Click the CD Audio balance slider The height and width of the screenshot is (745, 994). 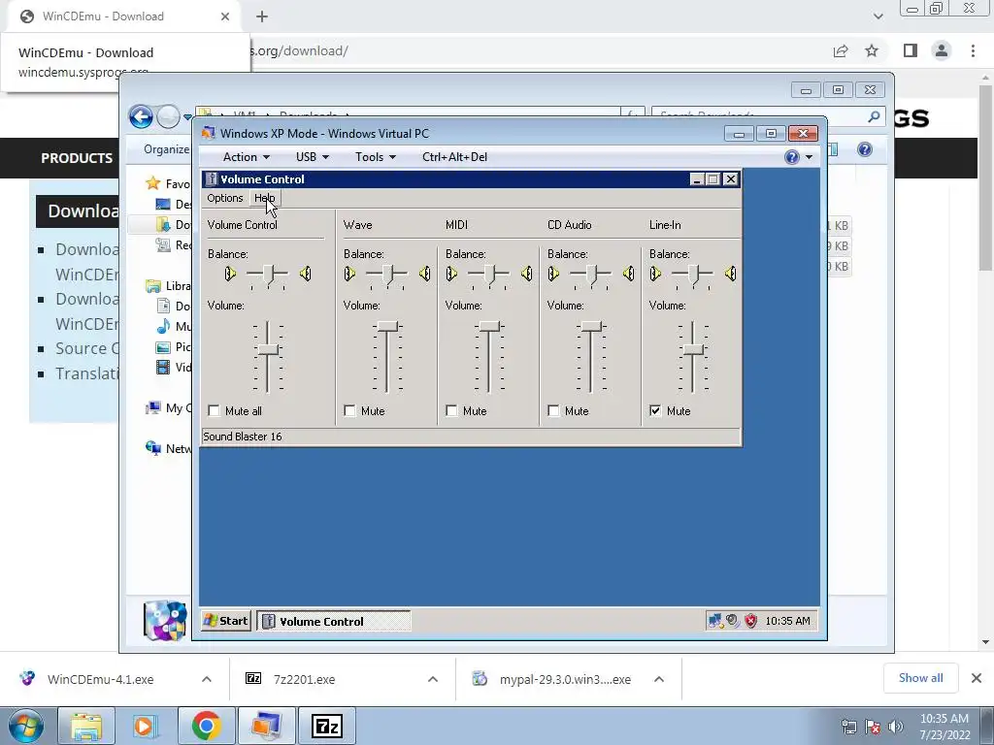coord(591,275)
